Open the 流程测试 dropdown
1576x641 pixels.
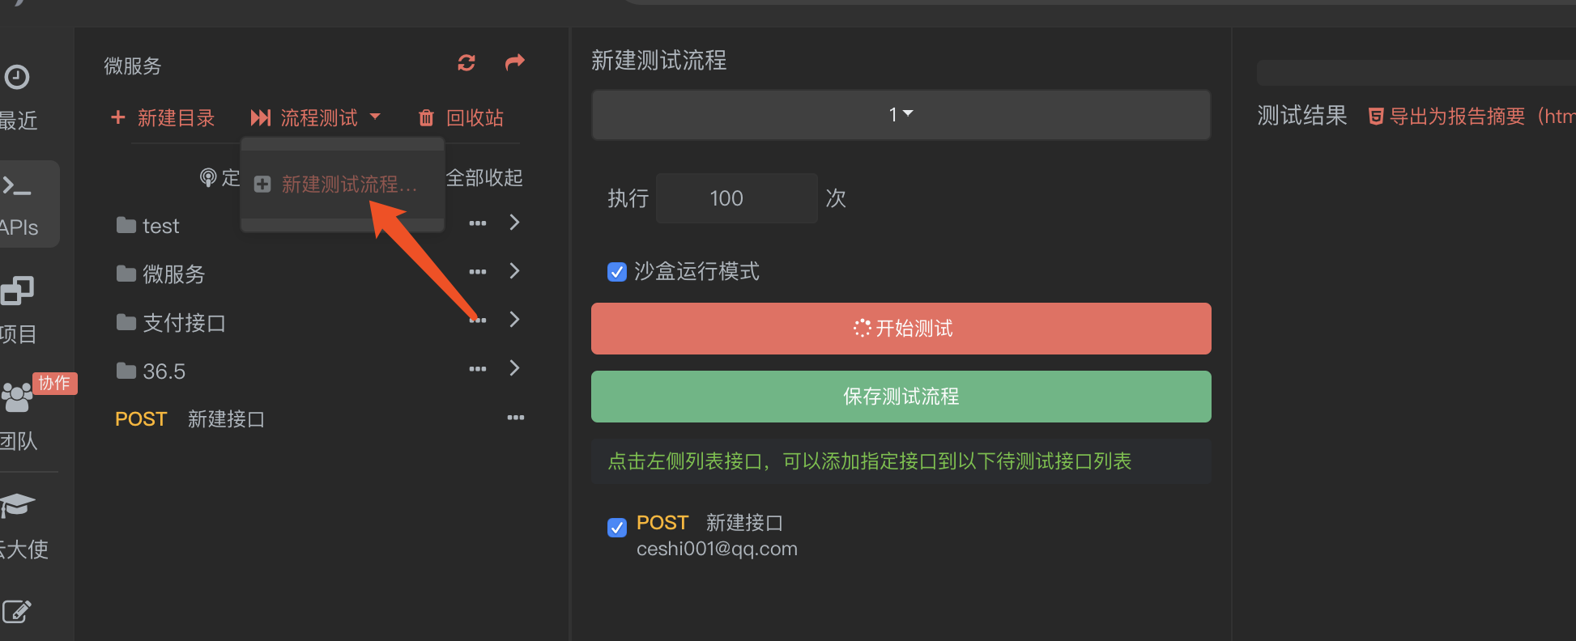coord(316,118)
